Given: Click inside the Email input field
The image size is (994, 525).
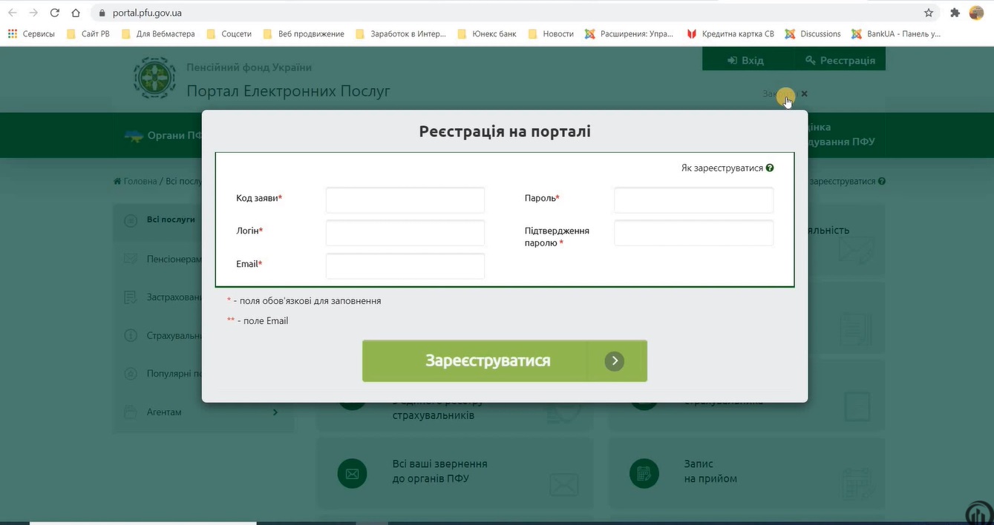Looking at the screenshot, I should click(x=405, y=265).
